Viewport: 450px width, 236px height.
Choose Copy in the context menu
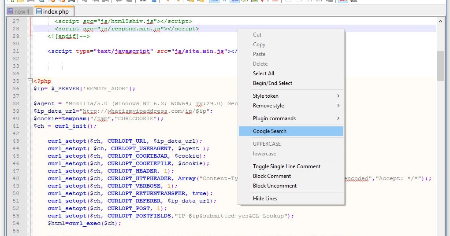coord(291,44)
